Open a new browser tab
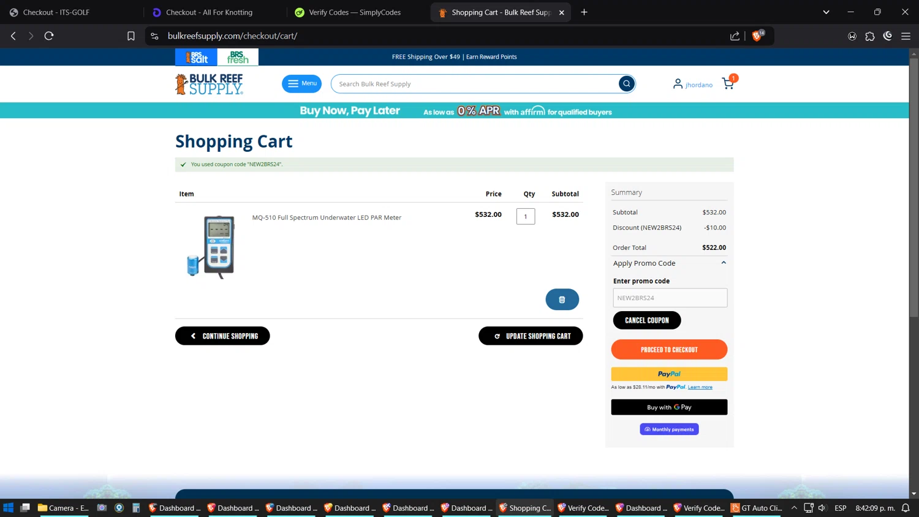919x517 pixels. click(x=584, y=12)
